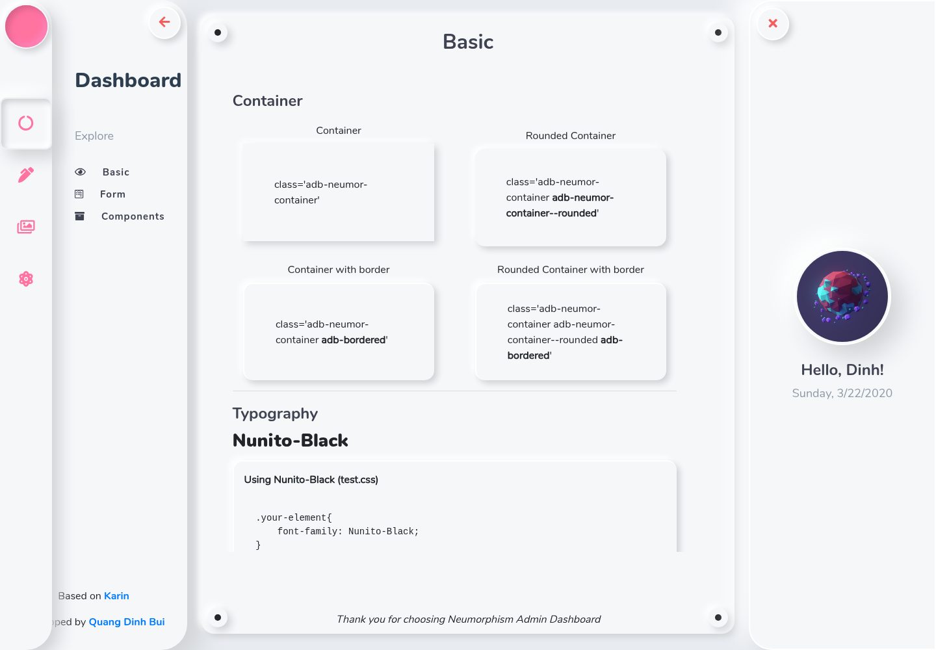Open the images gallery sidebar icon

(x=26, y=227)
